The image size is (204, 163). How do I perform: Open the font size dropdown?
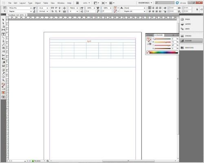click(47, 8)
